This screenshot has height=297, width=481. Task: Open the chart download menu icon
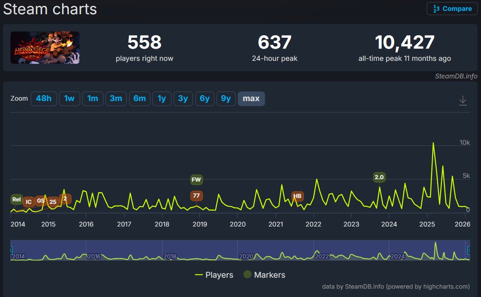tap(462, 100)
